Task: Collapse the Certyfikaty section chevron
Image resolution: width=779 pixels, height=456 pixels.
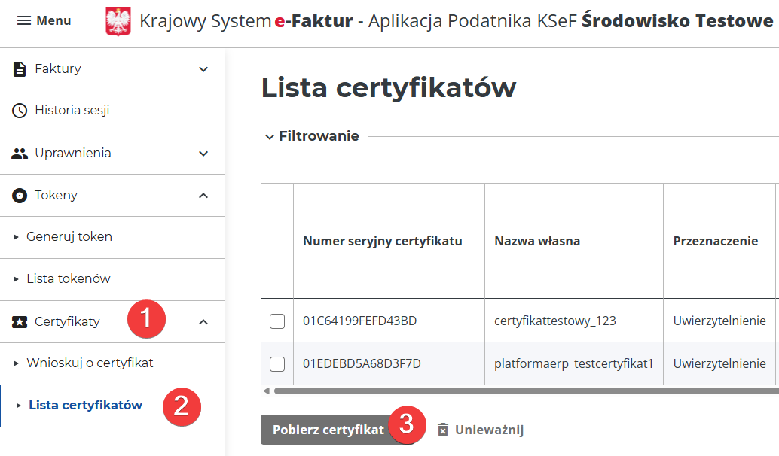Action: point(203,321)
